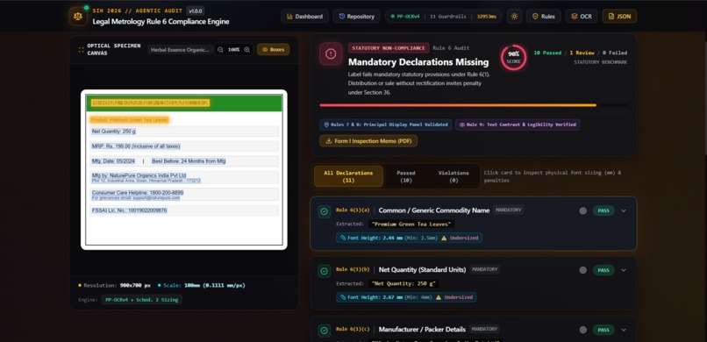Click the 100% zoom level value
707x342 pixels.
(x=233, y=50)
